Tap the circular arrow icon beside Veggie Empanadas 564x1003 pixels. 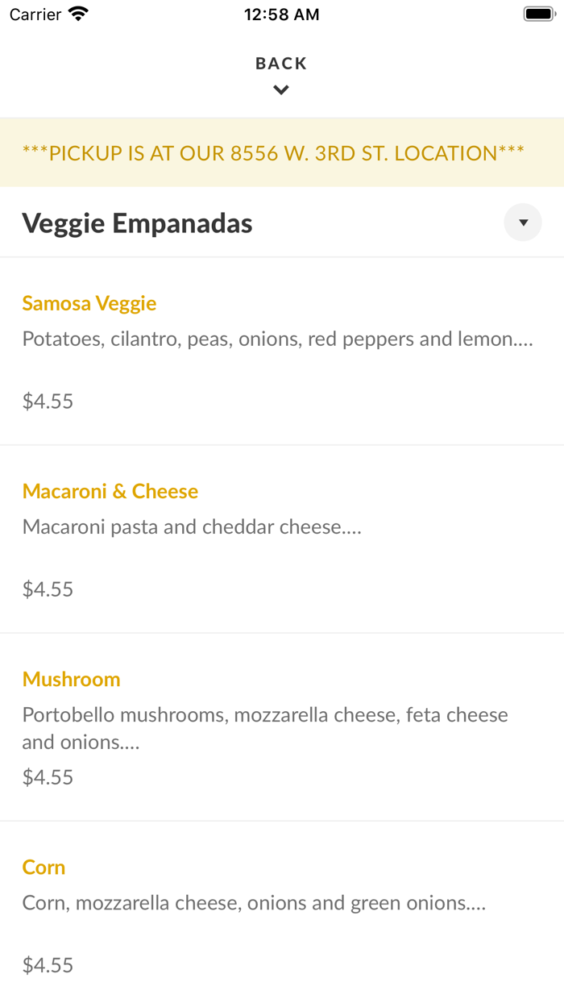pyautogui.click(x=522, y=222)
